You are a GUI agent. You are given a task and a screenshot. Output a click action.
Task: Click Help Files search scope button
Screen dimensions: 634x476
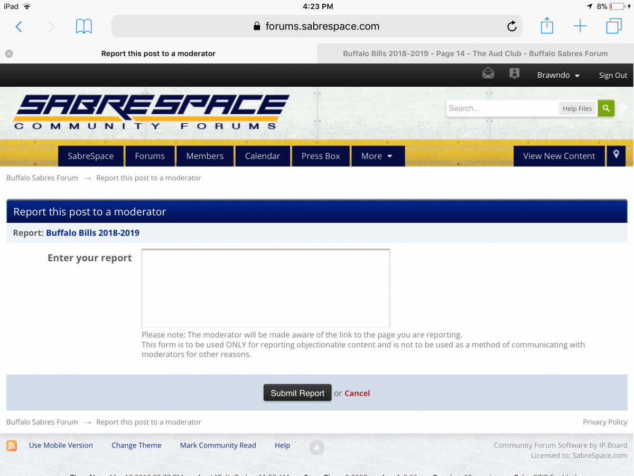tap(577, 108)
